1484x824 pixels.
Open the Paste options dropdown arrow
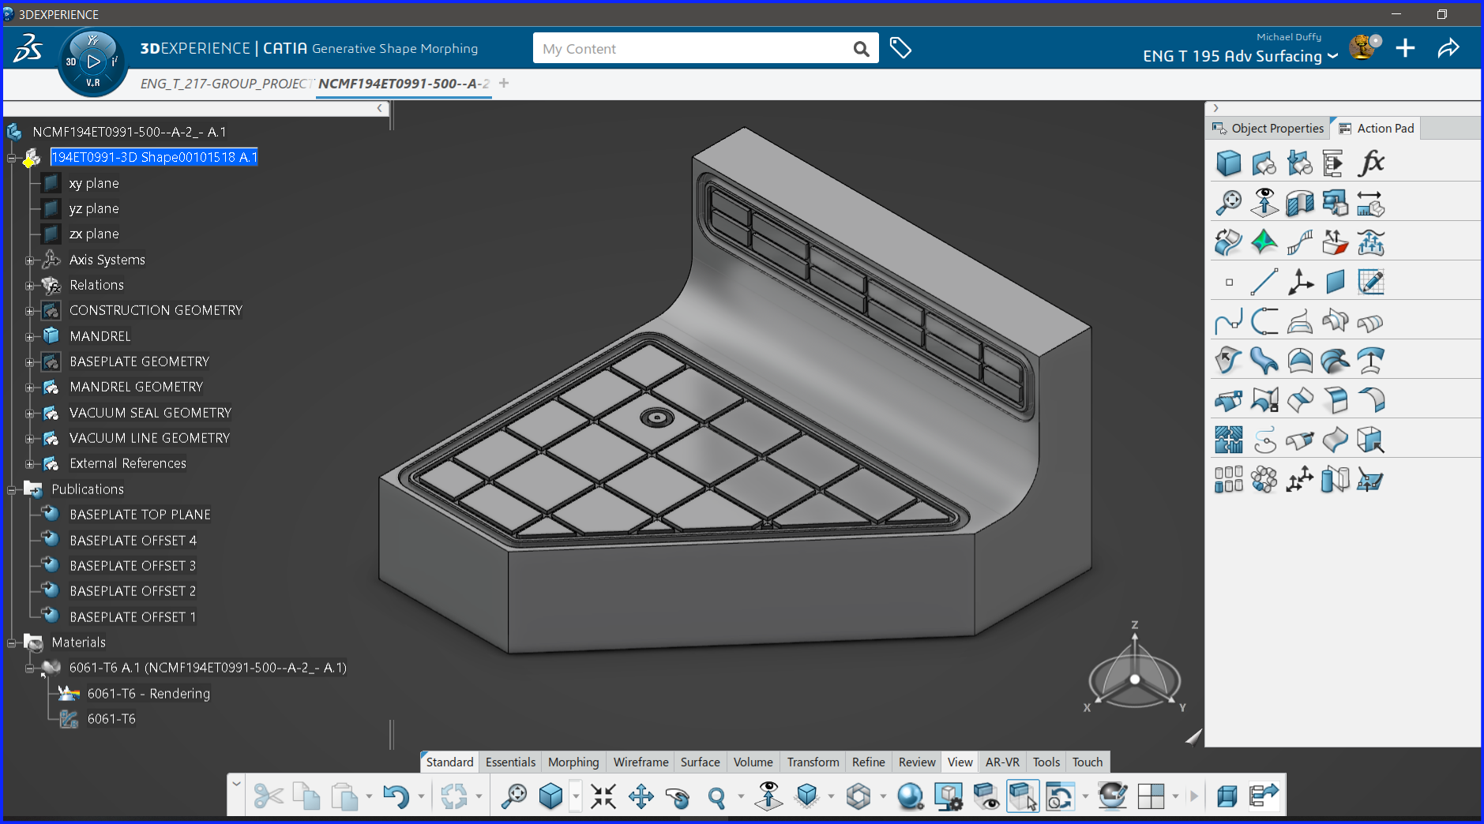369,797
